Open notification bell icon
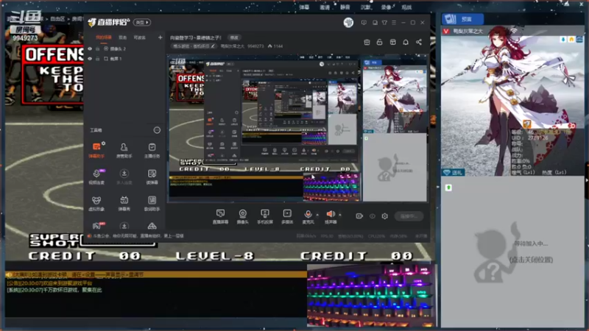This screenshot has width=589, height=331. 406,42
